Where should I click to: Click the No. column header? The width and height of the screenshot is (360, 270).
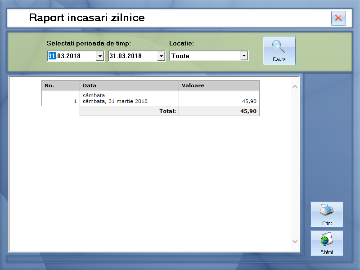pyautogui.click(x=61, y=85)
